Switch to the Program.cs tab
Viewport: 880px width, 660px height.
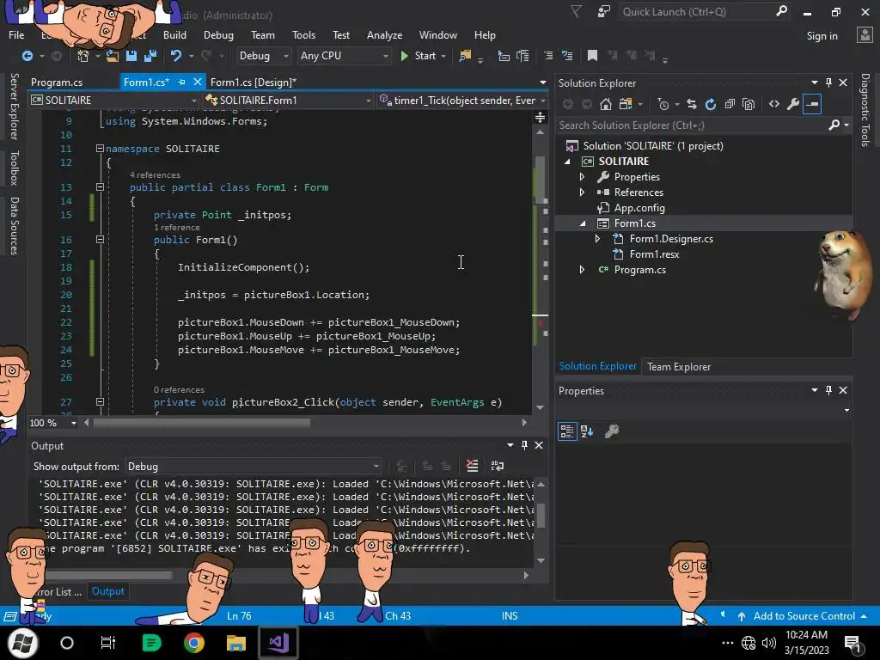(57, 82)
